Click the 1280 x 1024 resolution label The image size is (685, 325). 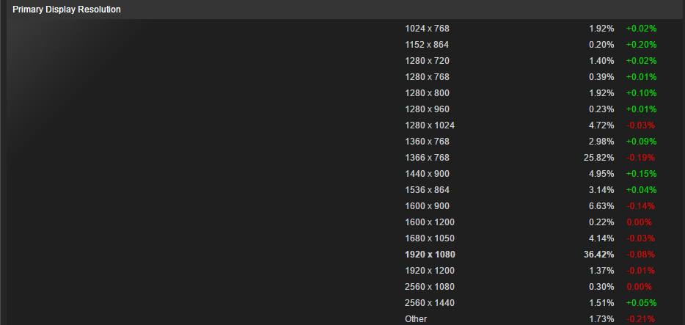coord(430,125)
